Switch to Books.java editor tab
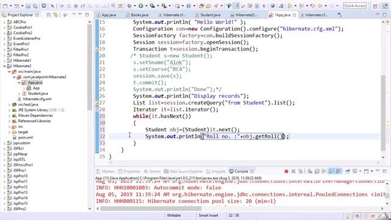 pyautogui.click(x=137, y=15)
